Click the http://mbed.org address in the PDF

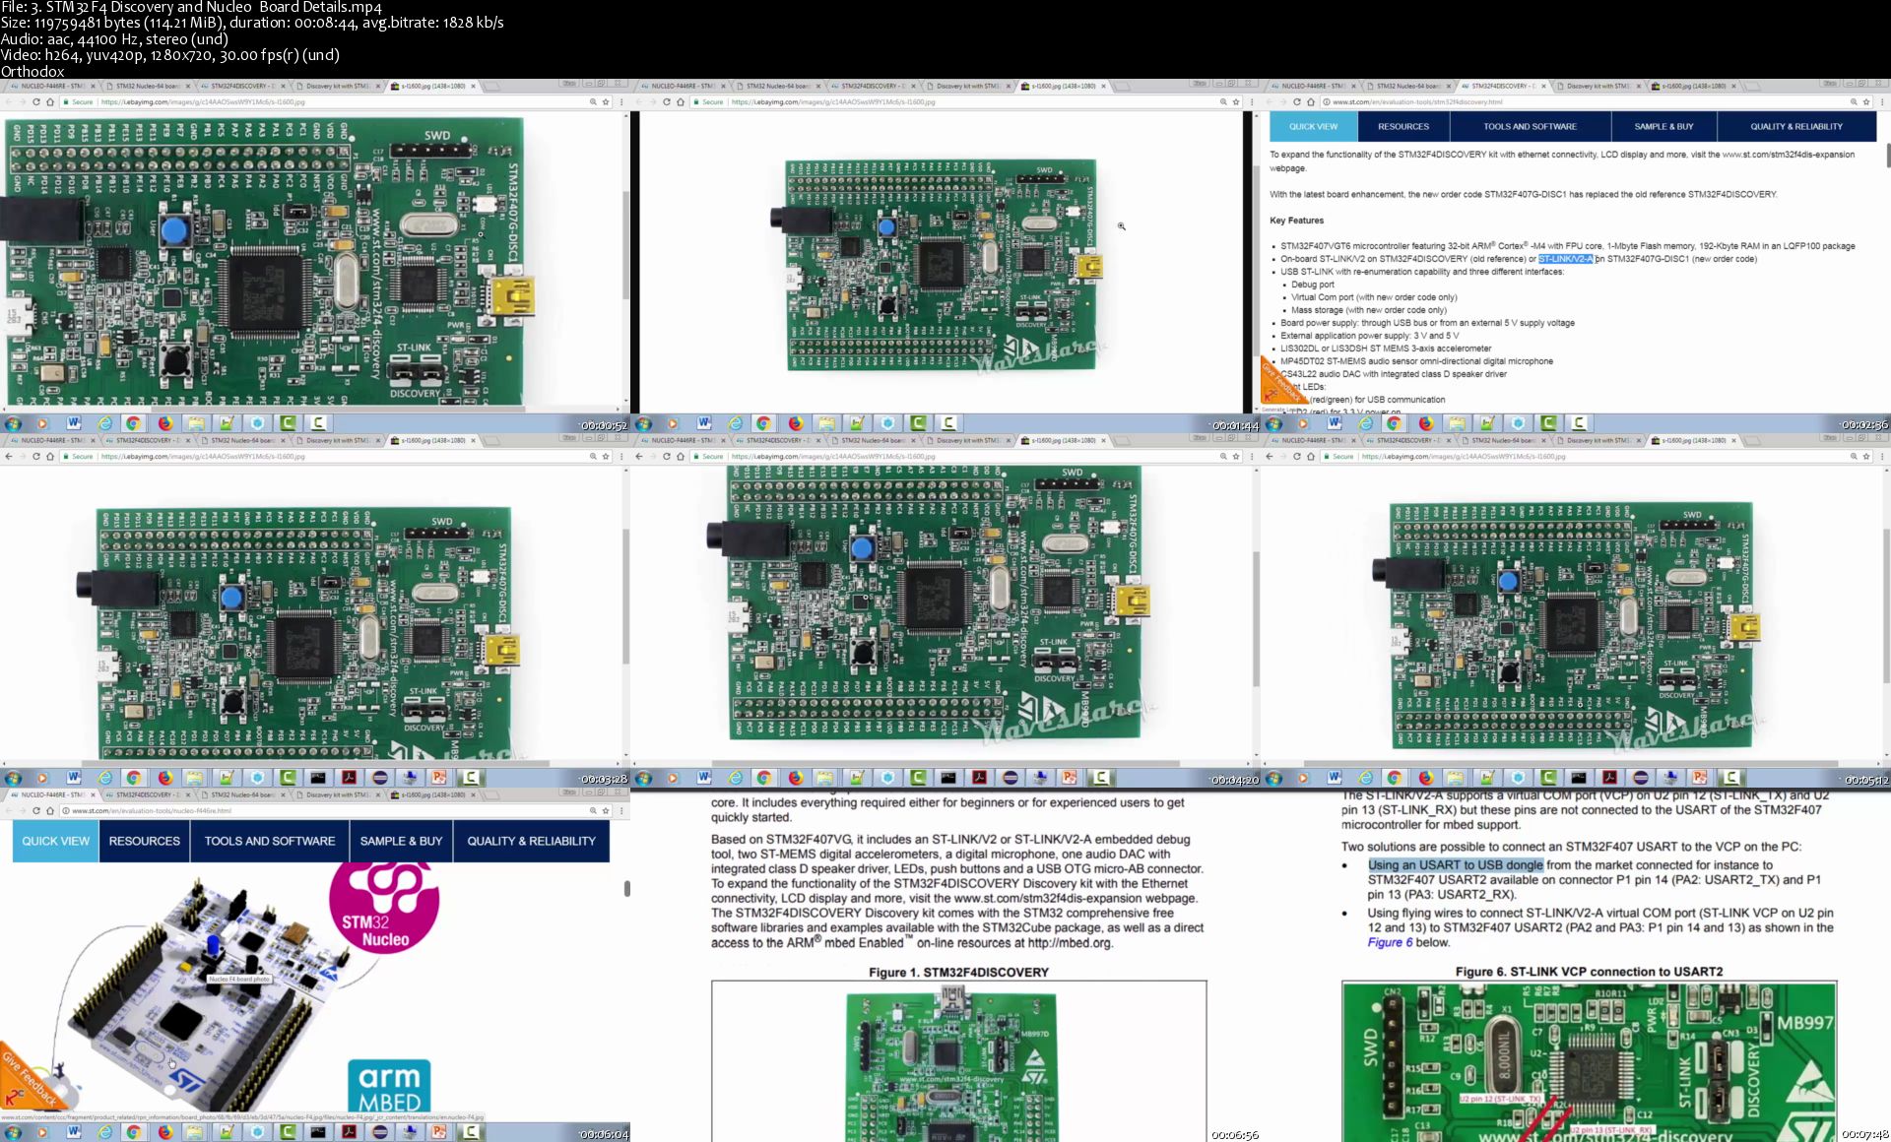1069,943
